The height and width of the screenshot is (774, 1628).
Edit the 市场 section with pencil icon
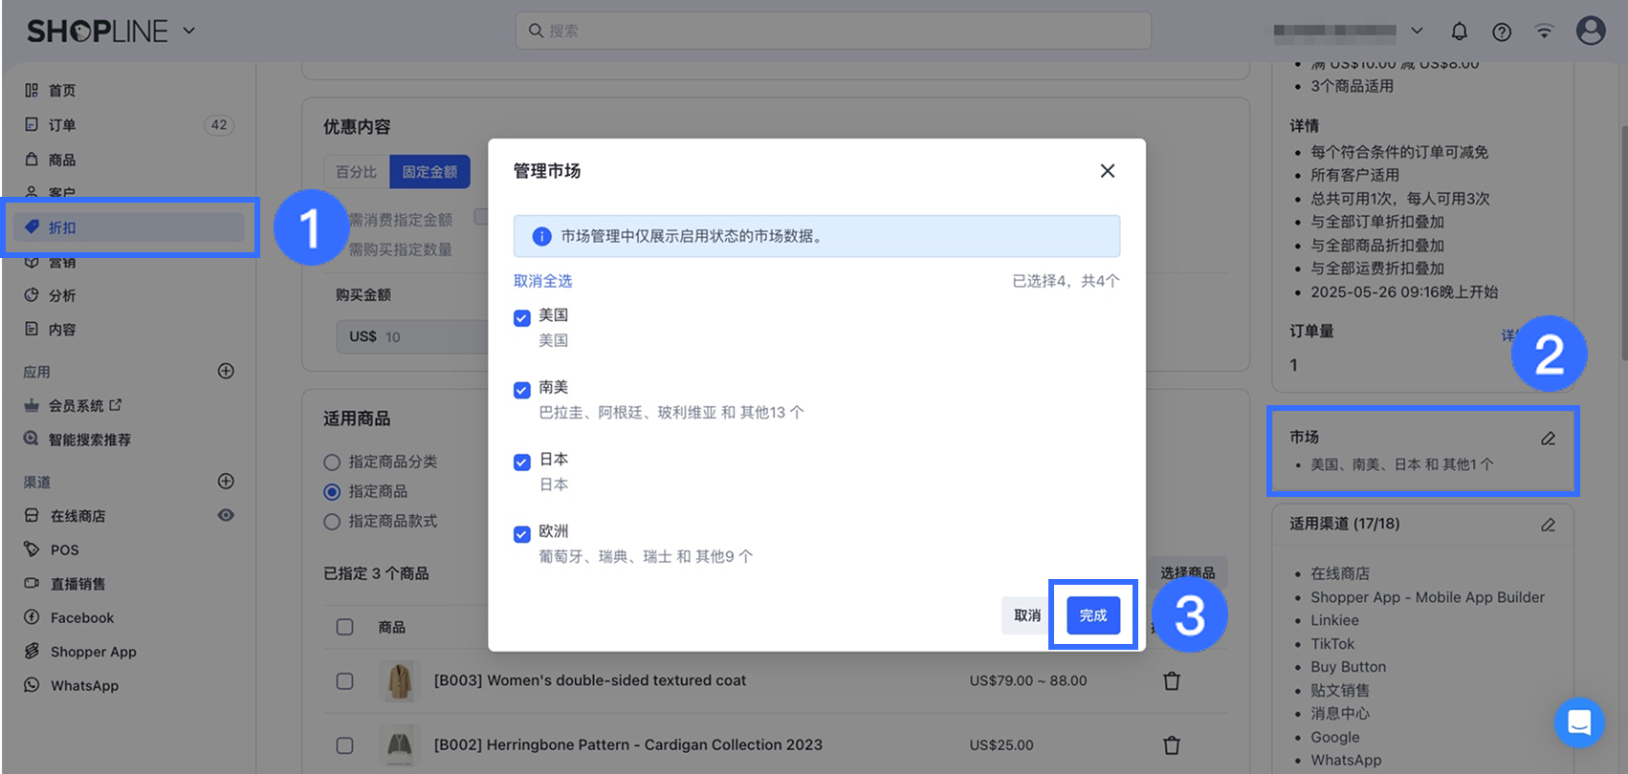pos(1548,439)
